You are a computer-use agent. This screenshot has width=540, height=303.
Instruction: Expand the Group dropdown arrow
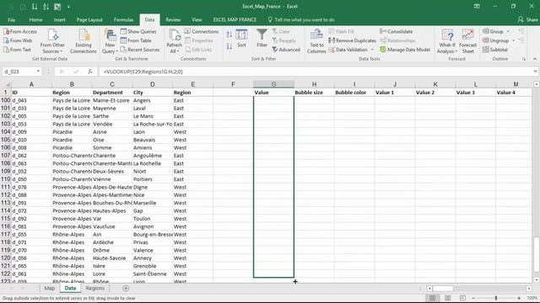(x=508, y=31)
